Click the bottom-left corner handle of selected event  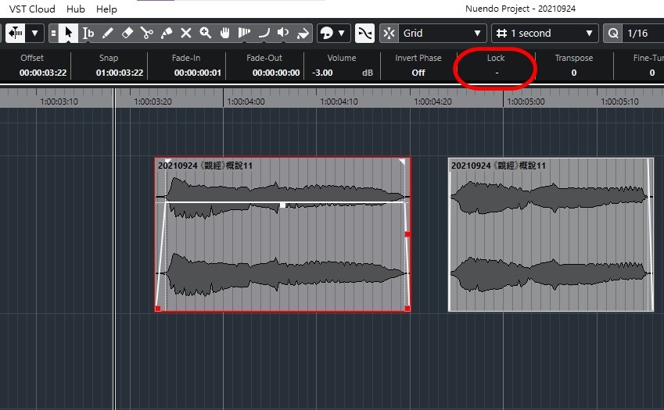(x=158, y=308)
